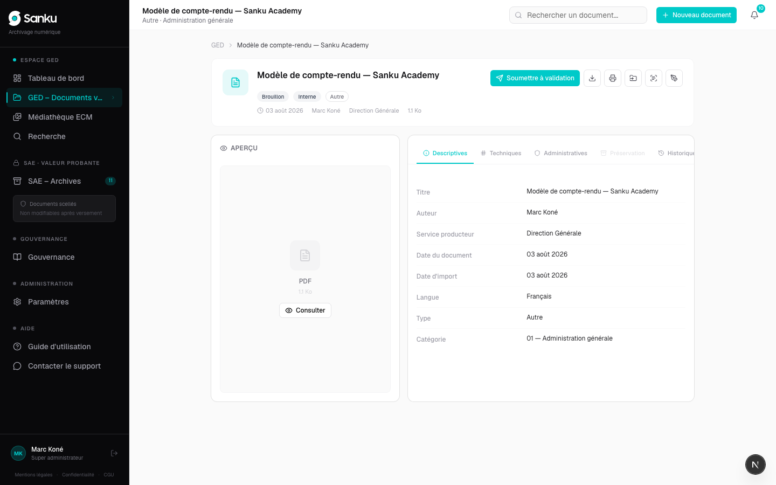Click the document file icon in header card
This screenshot has width=776, height=485.
[x=235, y=82]
